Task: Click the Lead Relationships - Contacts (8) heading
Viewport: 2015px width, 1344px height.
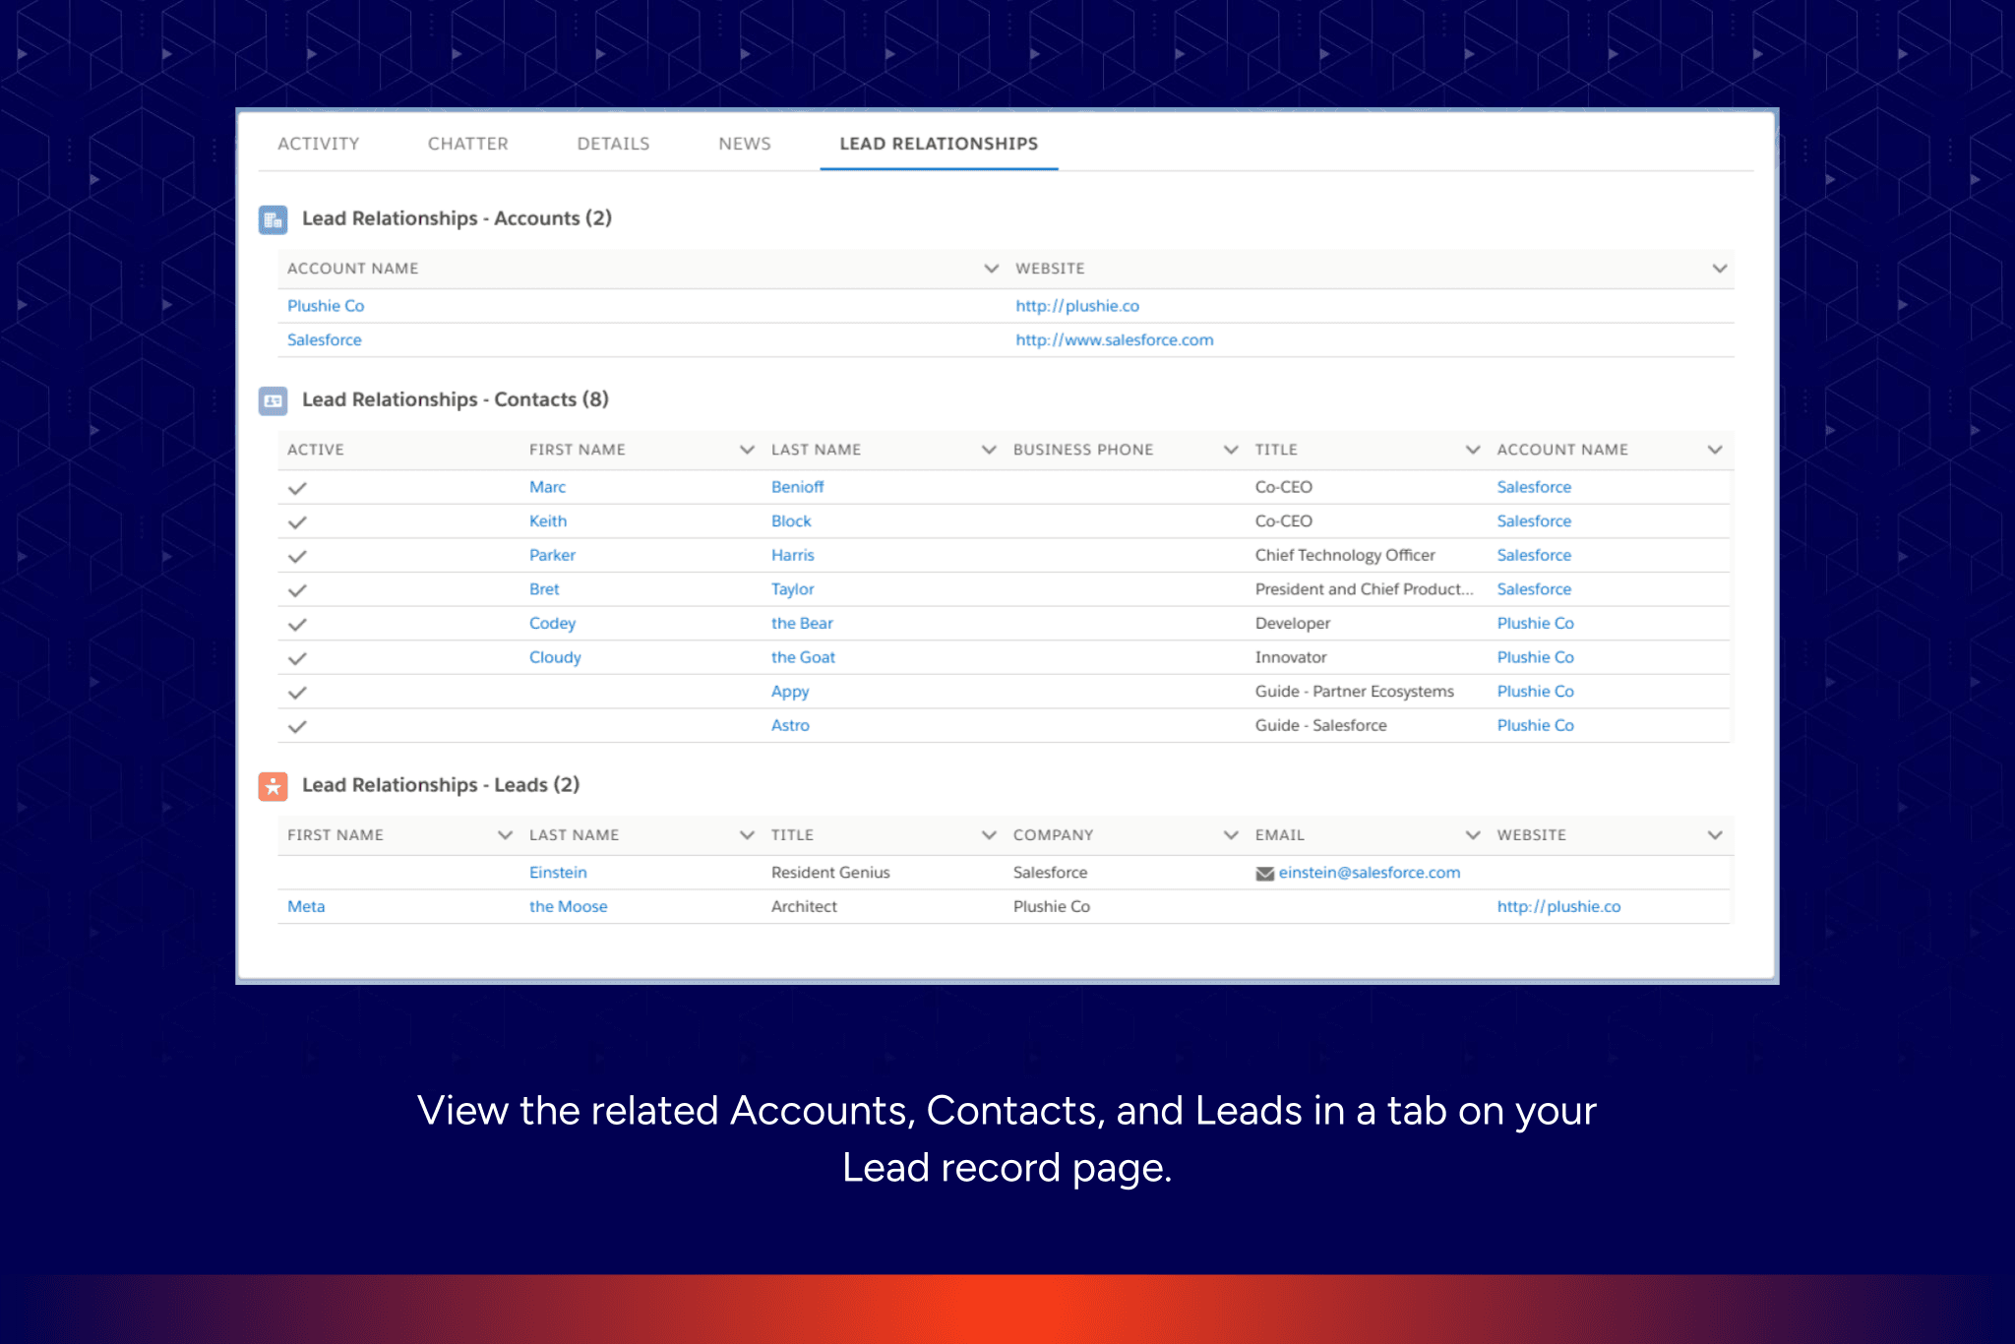Action: click(456, 399)
